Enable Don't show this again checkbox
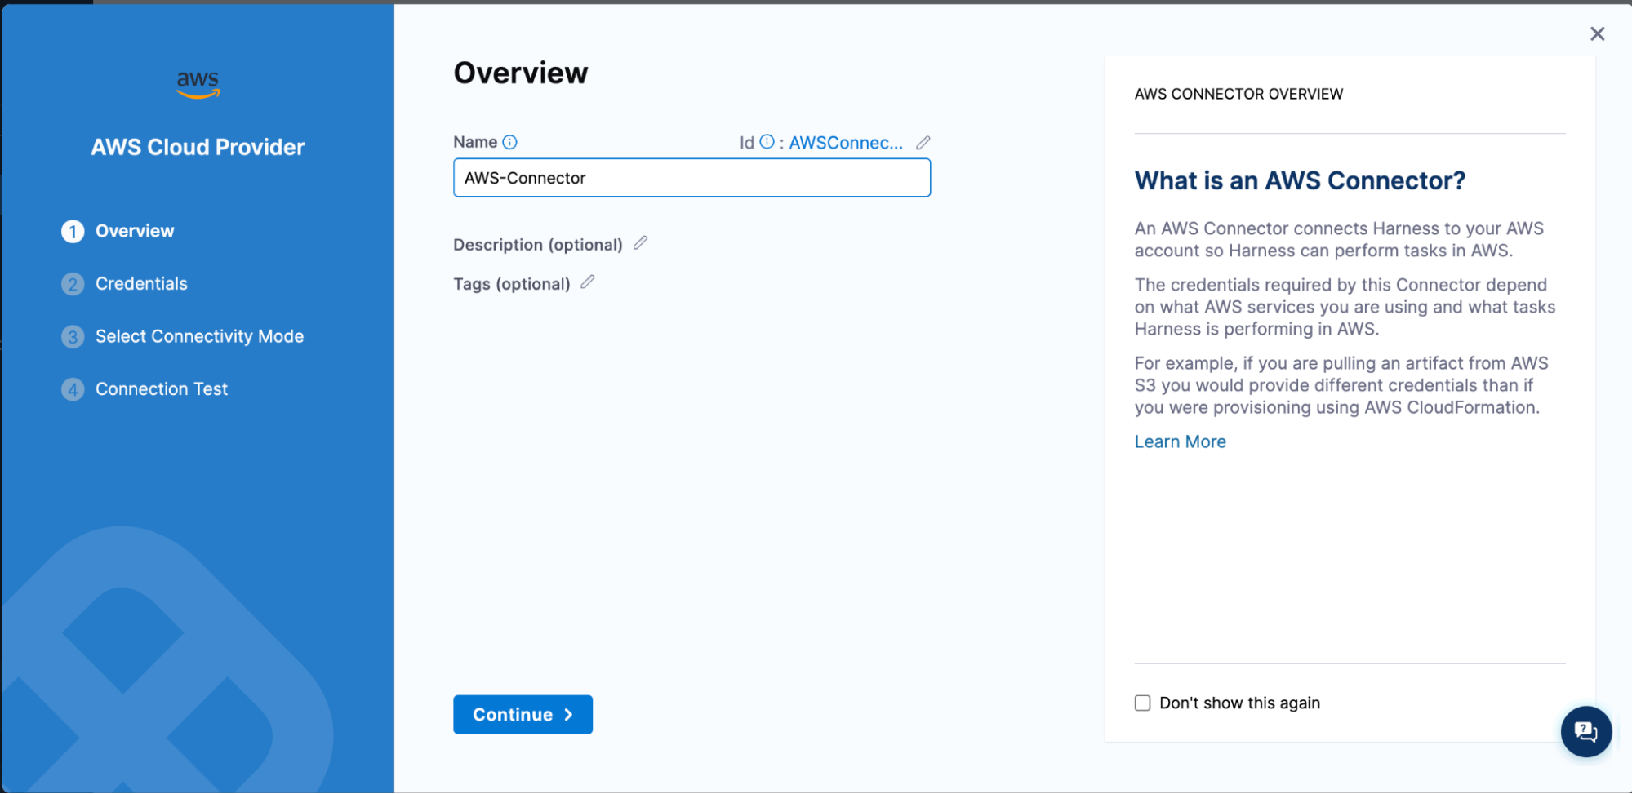This screenshot has height=794, width=1632. (x=1142, y=703)
